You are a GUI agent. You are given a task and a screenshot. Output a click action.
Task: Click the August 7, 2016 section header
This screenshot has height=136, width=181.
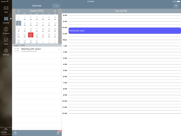pyautogui.click(x=37, y=45)
